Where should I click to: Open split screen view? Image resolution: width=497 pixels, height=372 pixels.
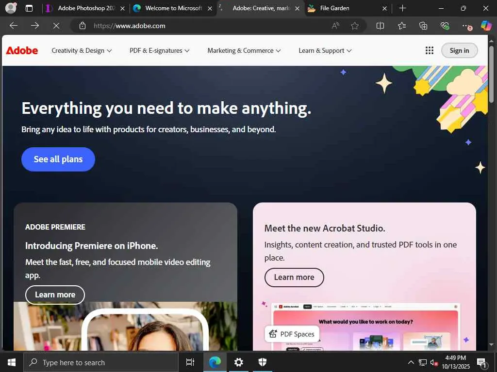point(380,26)
